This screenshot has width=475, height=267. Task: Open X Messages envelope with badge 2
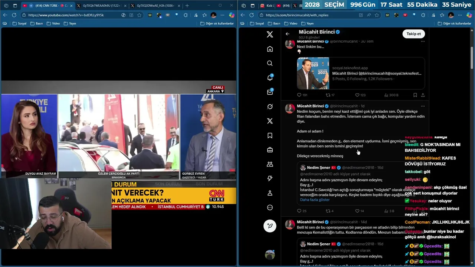coord(270,92)
